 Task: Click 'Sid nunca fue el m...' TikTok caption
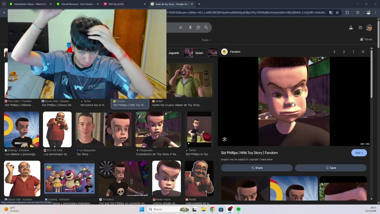click(94, 105)
